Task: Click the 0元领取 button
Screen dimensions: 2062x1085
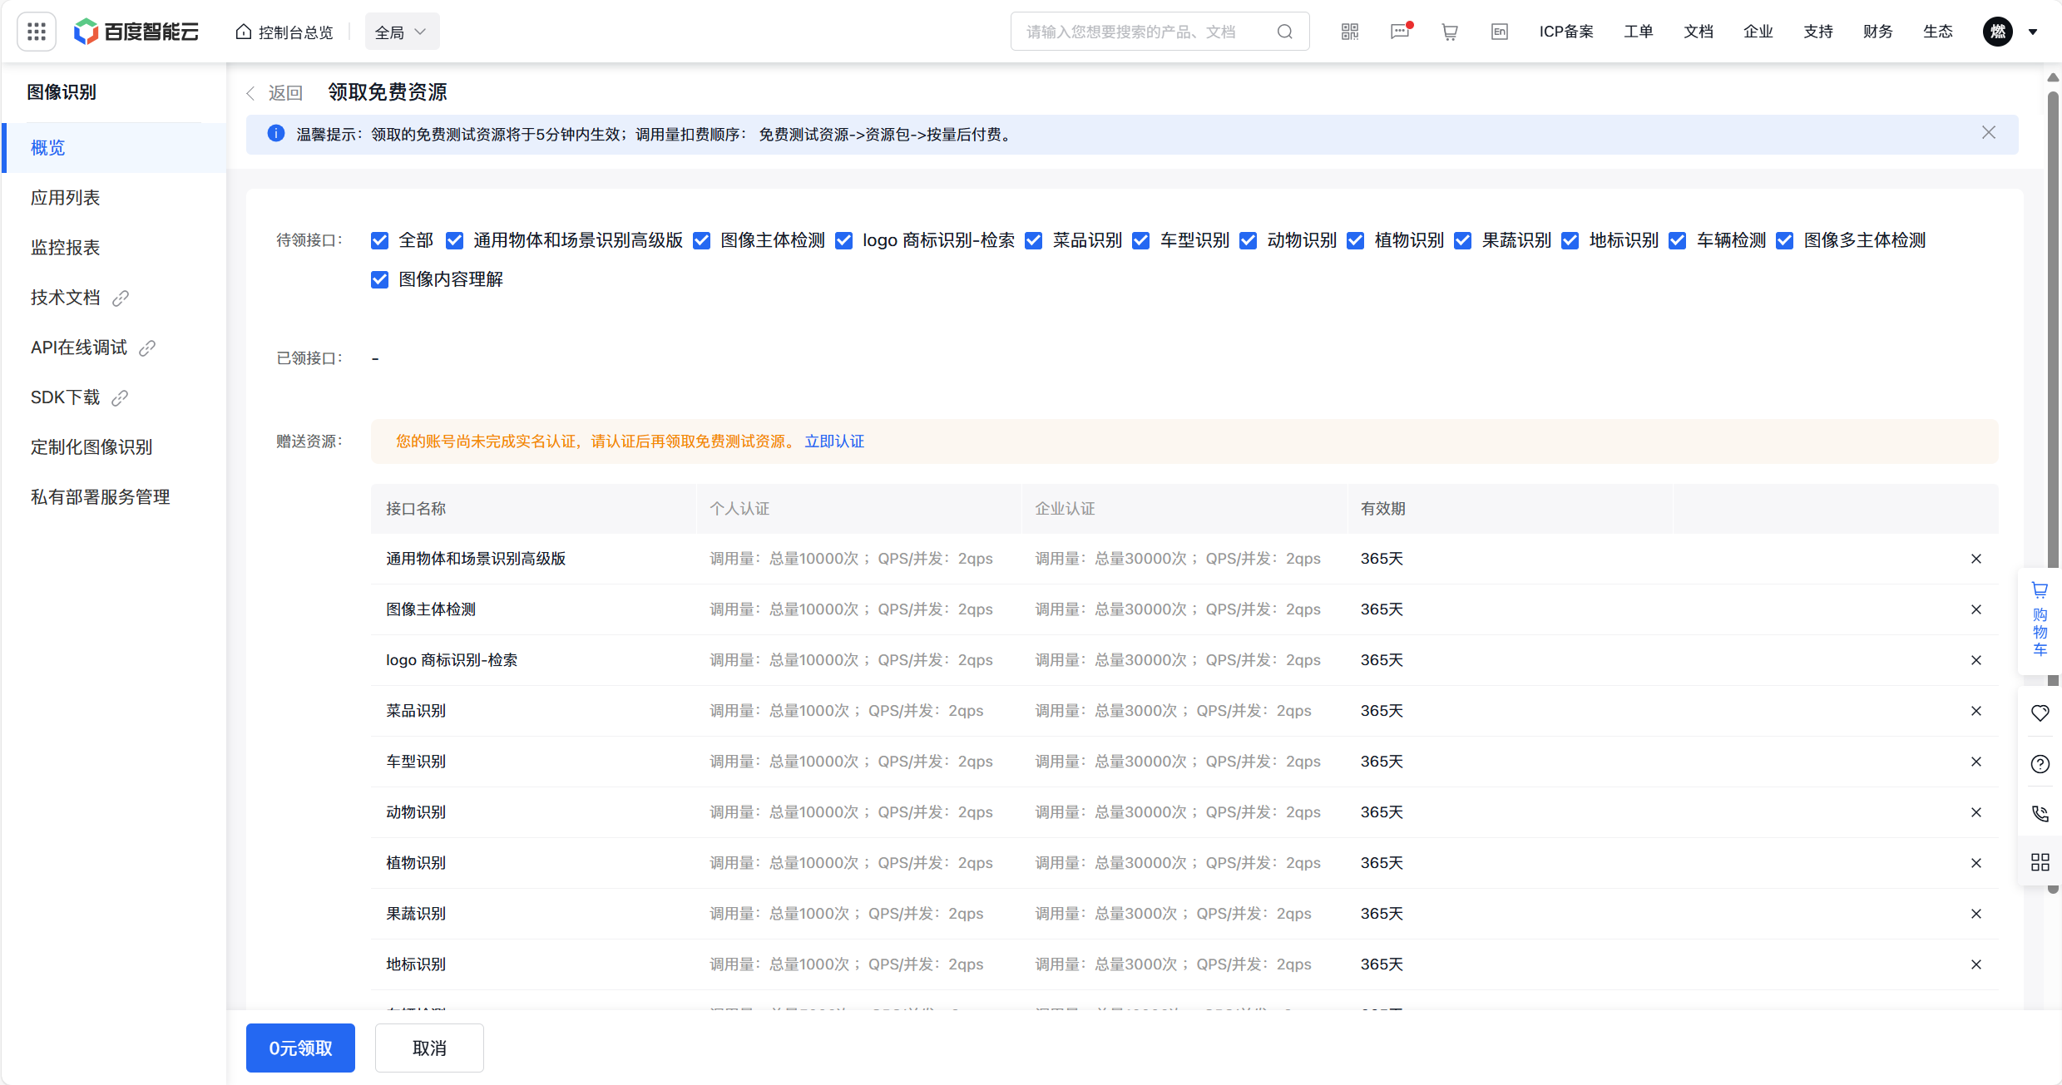Action: [300, 1048]
